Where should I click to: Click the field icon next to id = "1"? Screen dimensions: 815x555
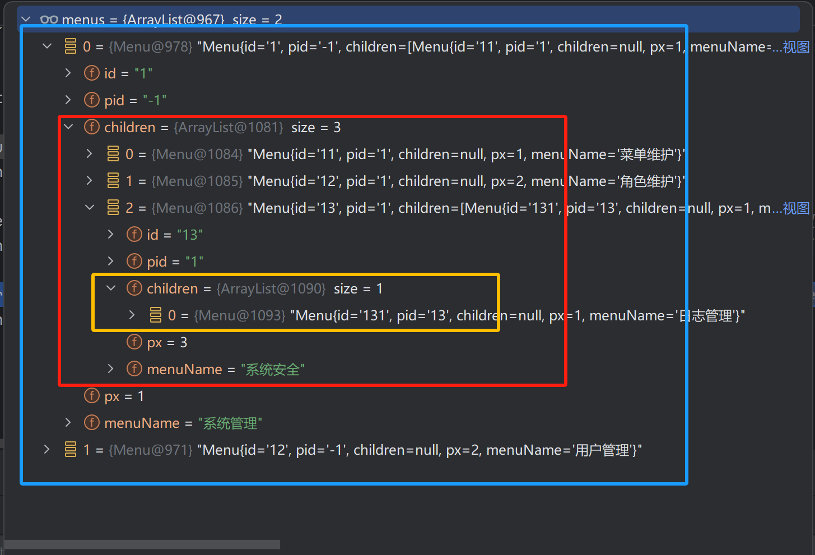tap(91, 73)
